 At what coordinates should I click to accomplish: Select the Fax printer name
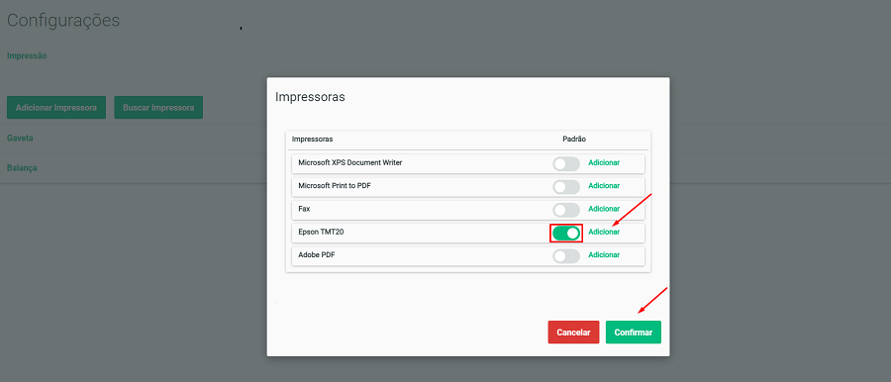point(304,209)
